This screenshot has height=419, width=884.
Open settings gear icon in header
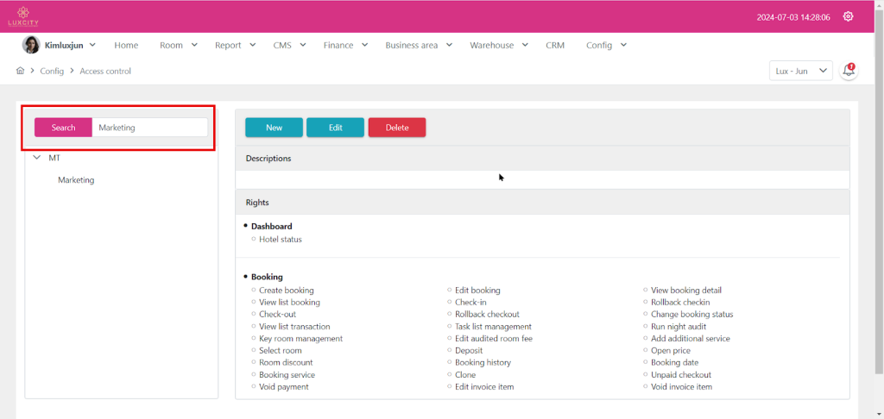pos(849,16)
